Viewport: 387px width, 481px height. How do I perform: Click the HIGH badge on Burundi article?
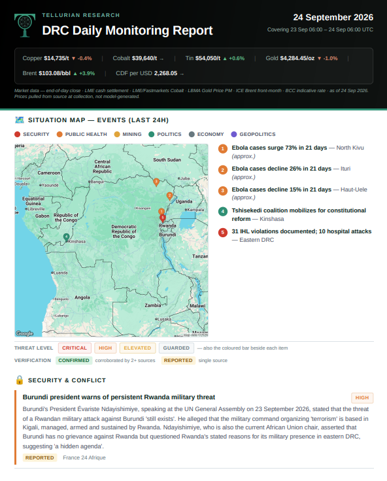[x=362, y=397]
